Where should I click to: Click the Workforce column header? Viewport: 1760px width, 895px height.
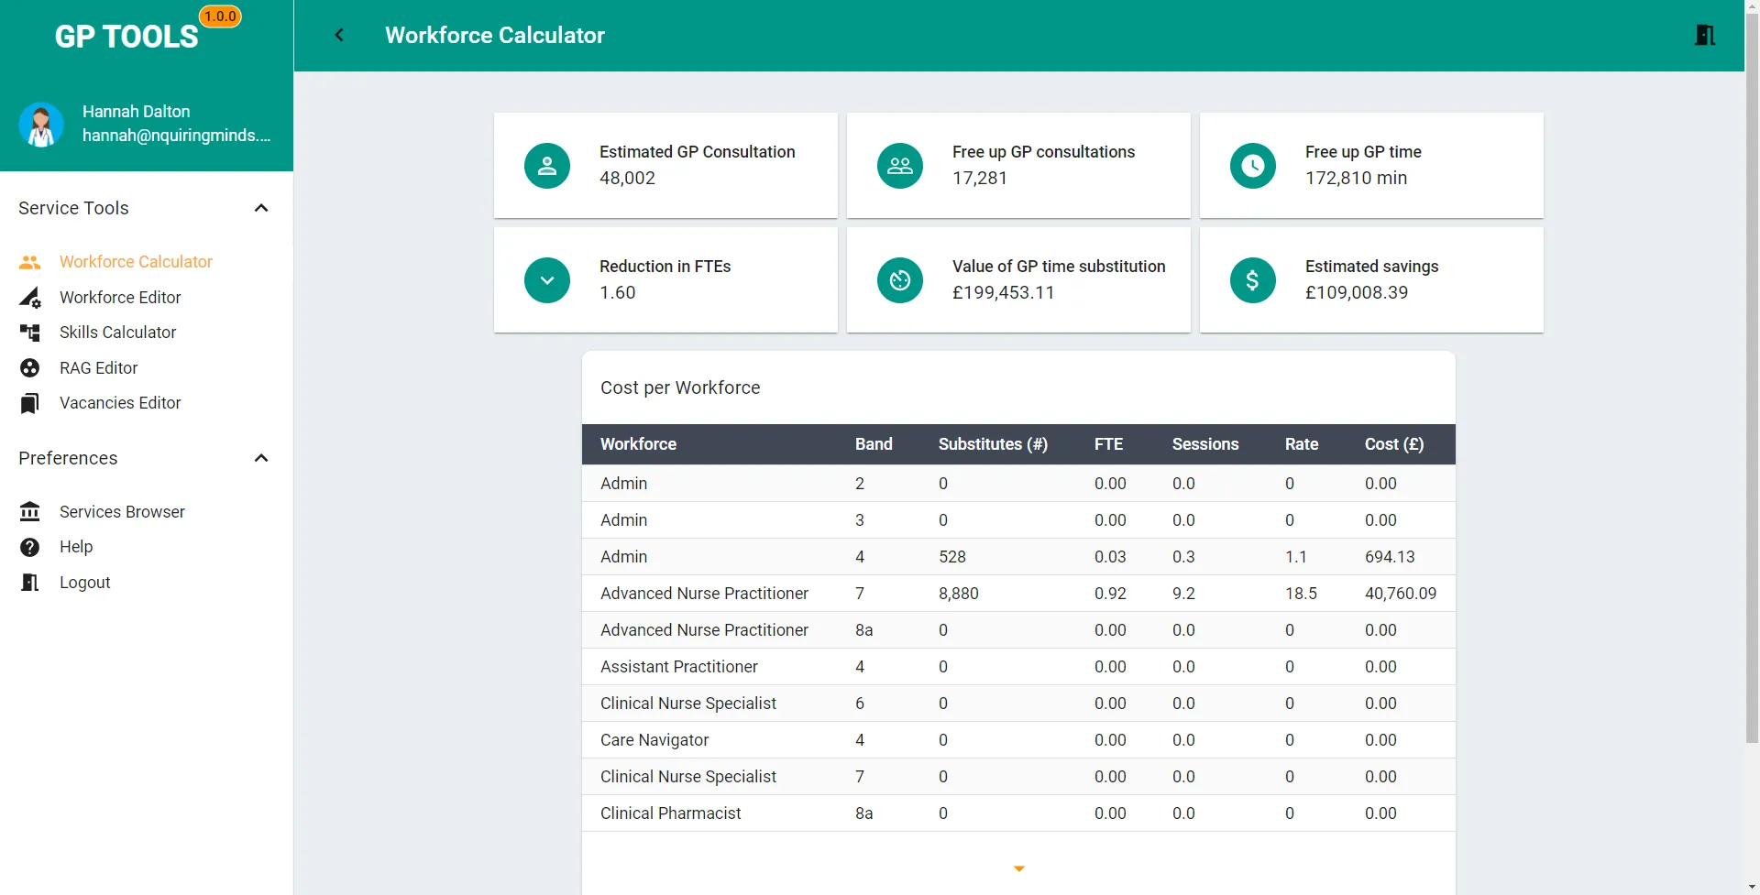638,444
